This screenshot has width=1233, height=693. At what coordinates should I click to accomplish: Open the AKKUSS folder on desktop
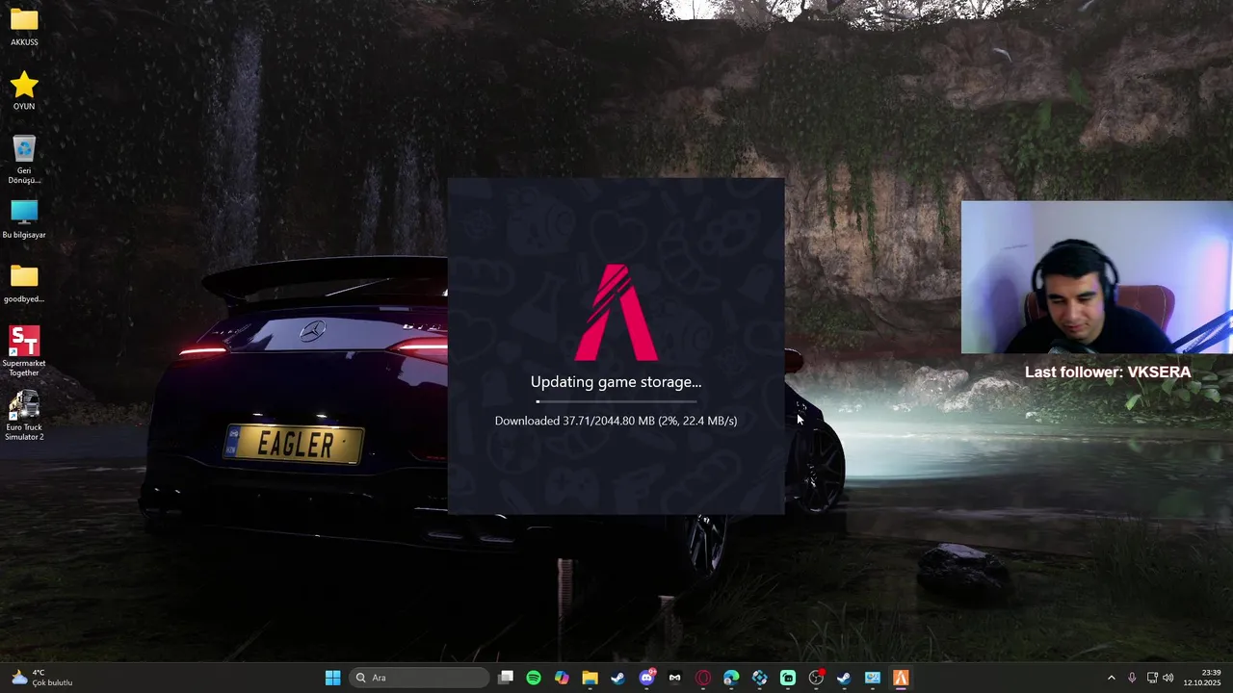(x=24, y=27)
